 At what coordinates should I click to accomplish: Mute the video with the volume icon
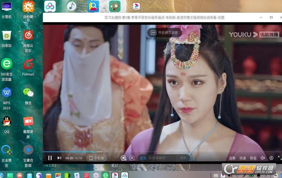(263, 158)
